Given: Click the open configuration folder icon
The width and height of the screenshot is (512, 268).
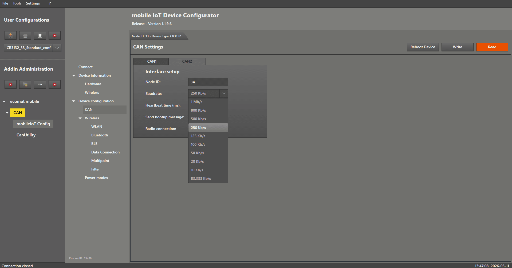Looking at the screenshot, I should [x=25, y=35].
